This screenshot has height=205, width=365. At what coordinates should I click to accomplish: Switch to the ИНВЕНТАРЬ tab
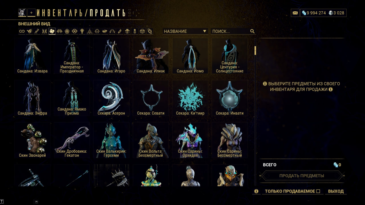(61, 13)
